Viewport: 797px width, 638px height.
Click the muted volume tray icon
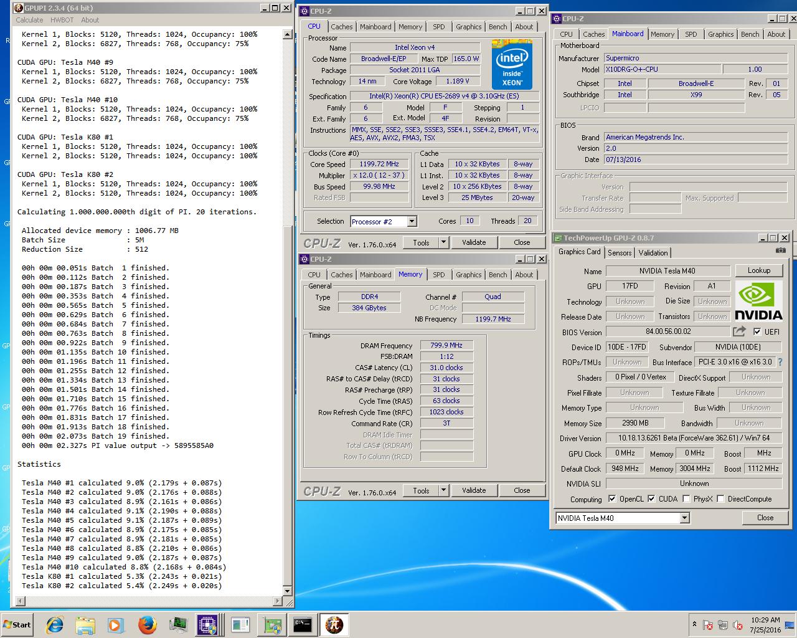[738, 625]
